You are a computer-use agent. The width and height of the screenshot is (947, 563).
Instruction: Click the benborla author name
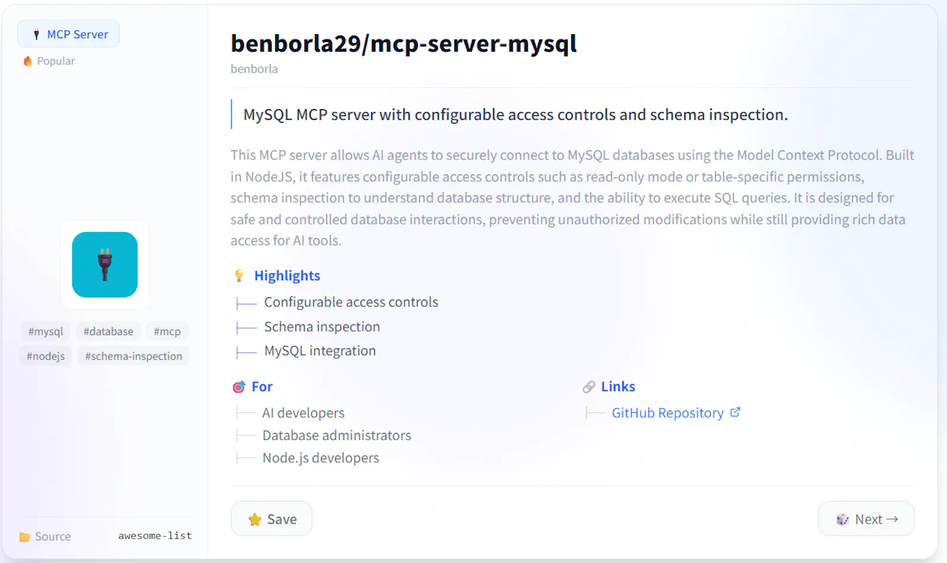point(254,69)
